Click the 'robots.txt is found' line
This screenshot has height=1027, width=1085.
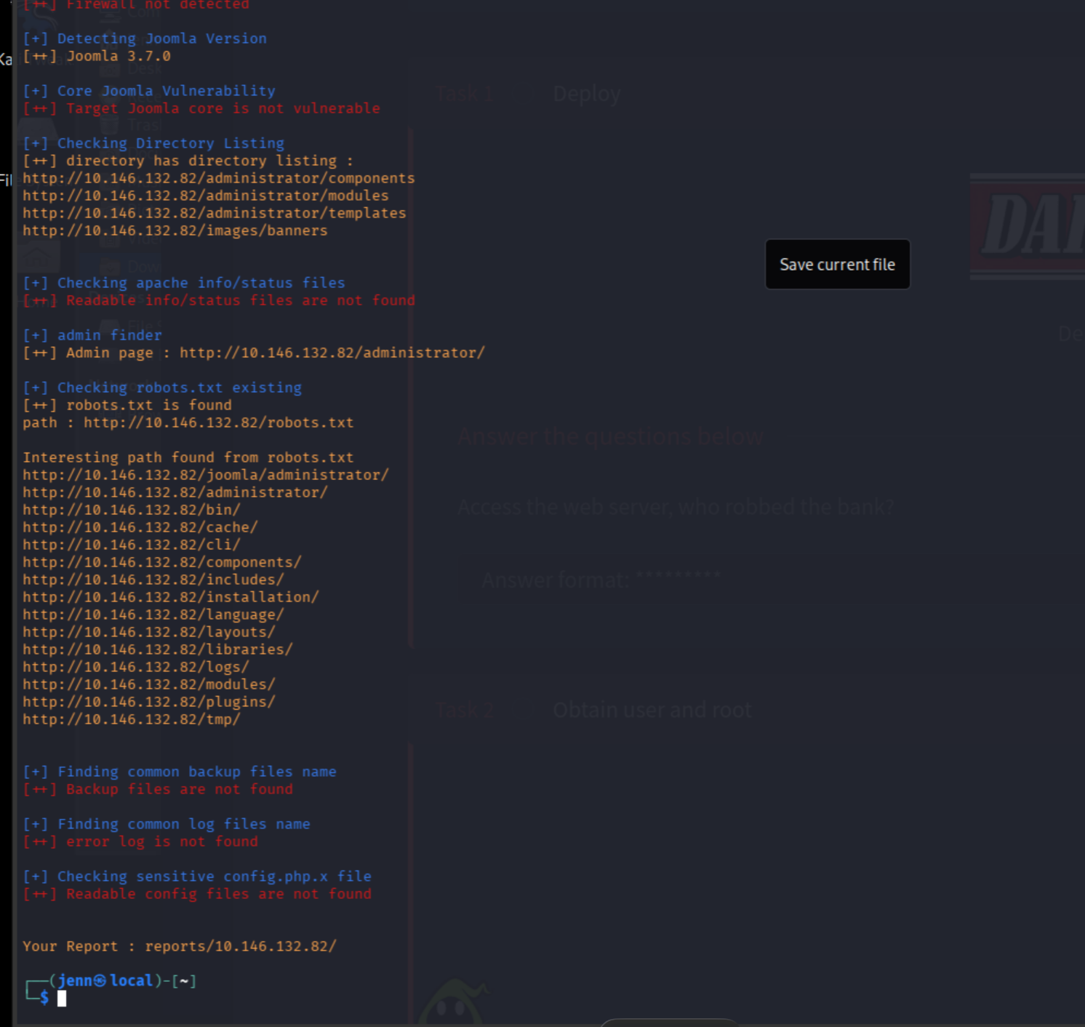(x=127, y=405)
